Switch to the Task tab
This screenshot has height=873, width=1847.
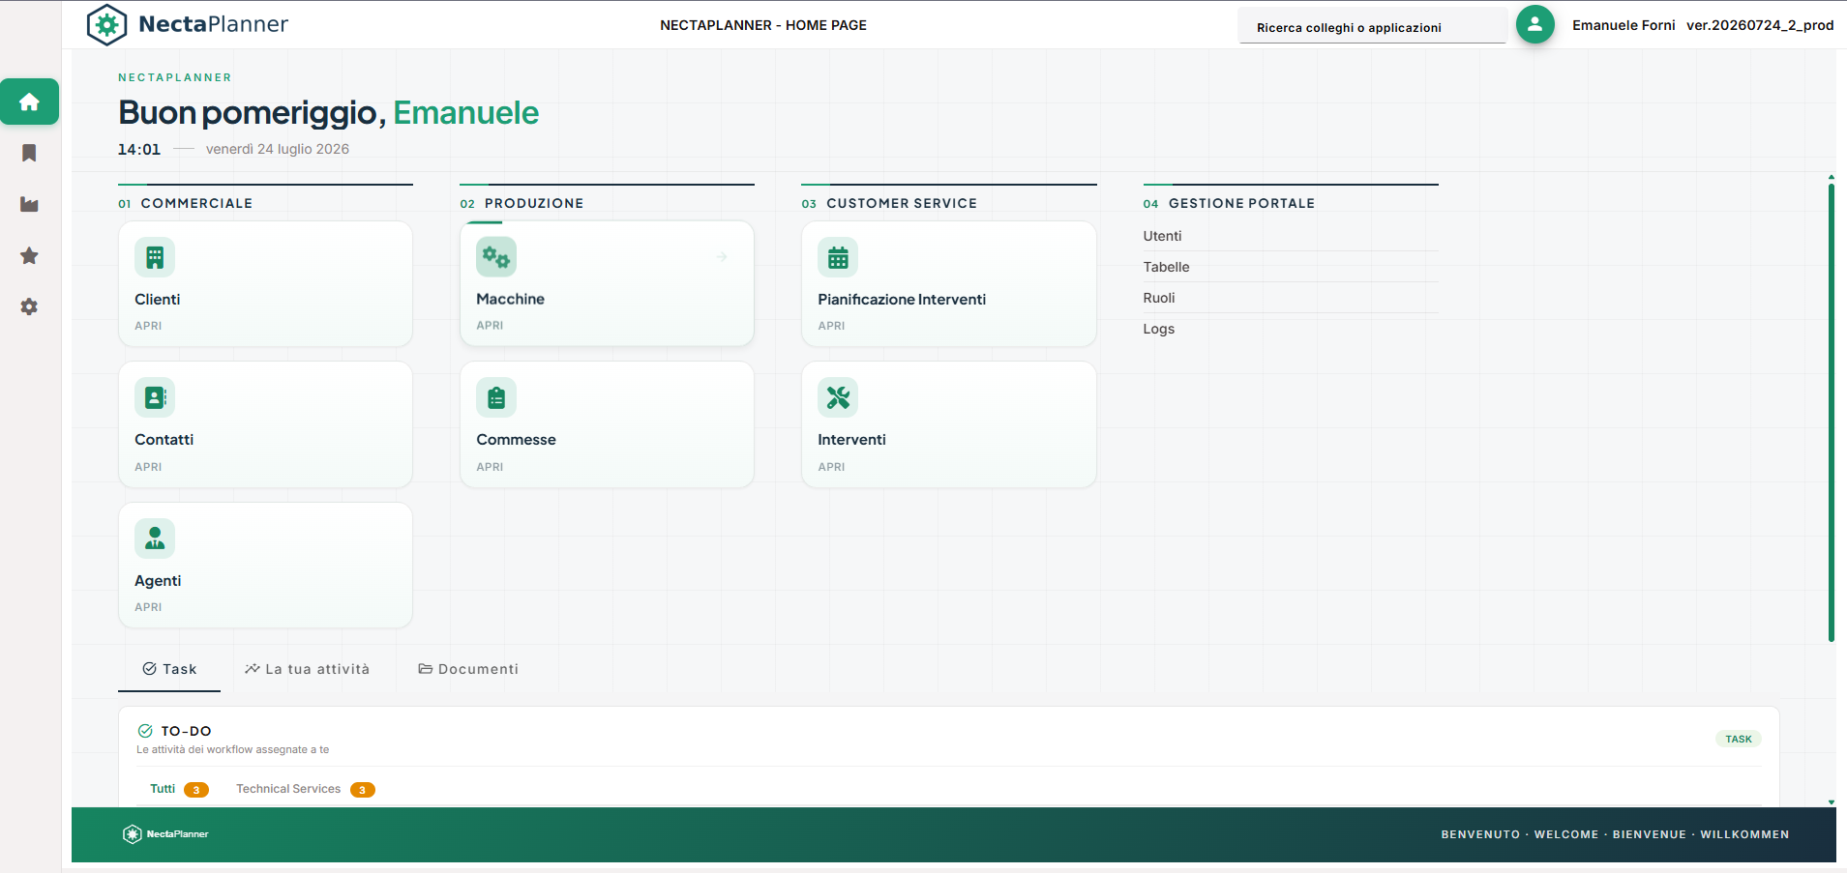169,669
